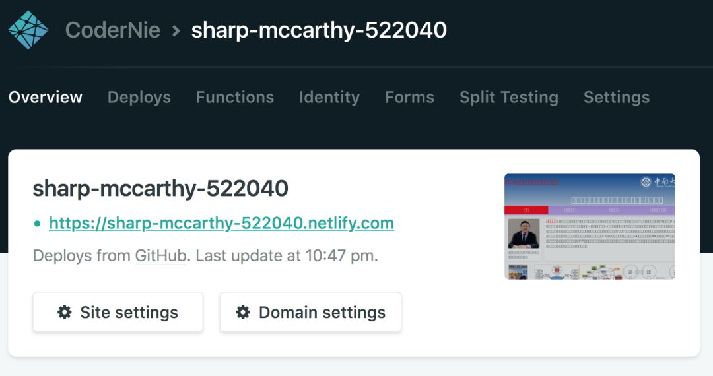Click the breadcrumb chevron after CoderNie
Screen dimensions: 713x376
pyautogui.click(x=176, y=30)
